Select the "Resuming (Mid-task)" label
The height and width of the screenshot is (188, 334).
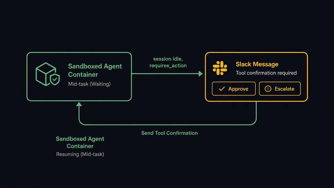[80, 154]
